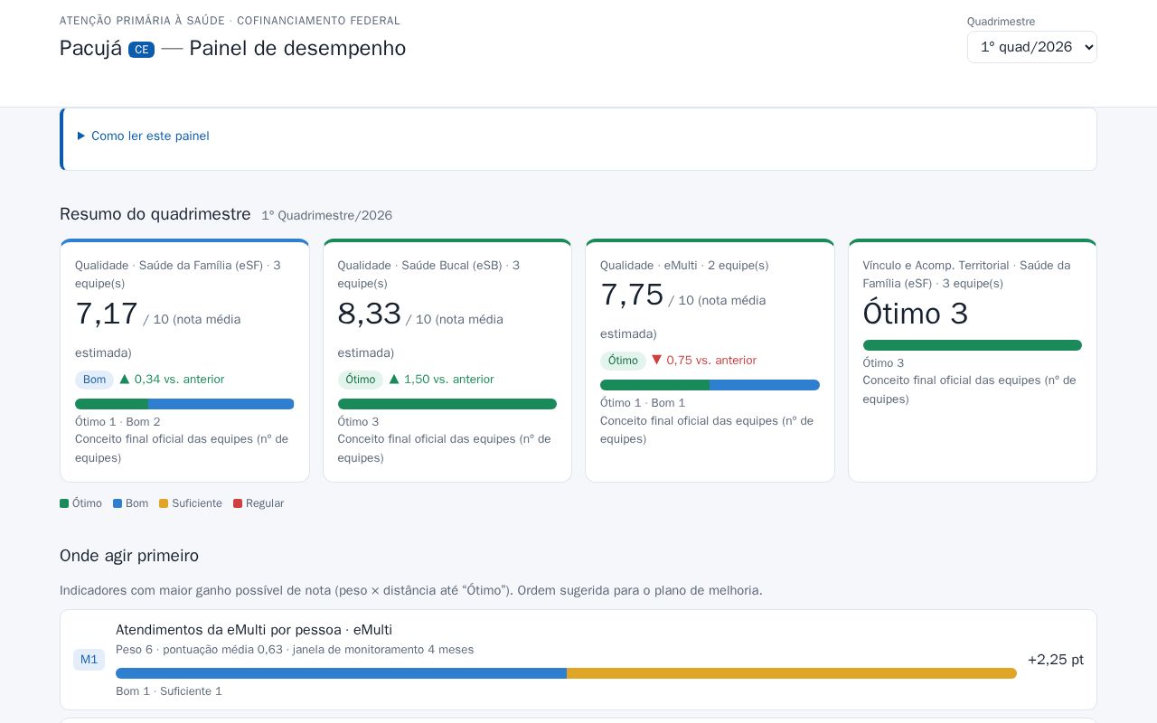Click the "Bom 1 · Suficiente 1" count text
The height and width of the screenshot is (723, 1157).
coord(169,691)
